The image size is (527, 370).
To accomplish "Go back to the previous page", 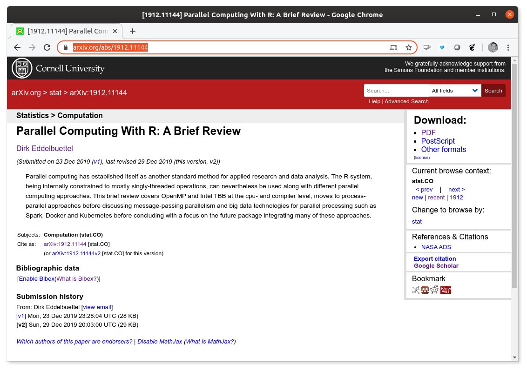I will (17, 47).
